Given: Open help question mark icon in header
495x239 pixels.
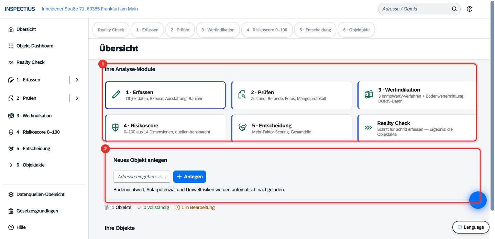Looking at the screenshot, I should (x=469, y=9).
